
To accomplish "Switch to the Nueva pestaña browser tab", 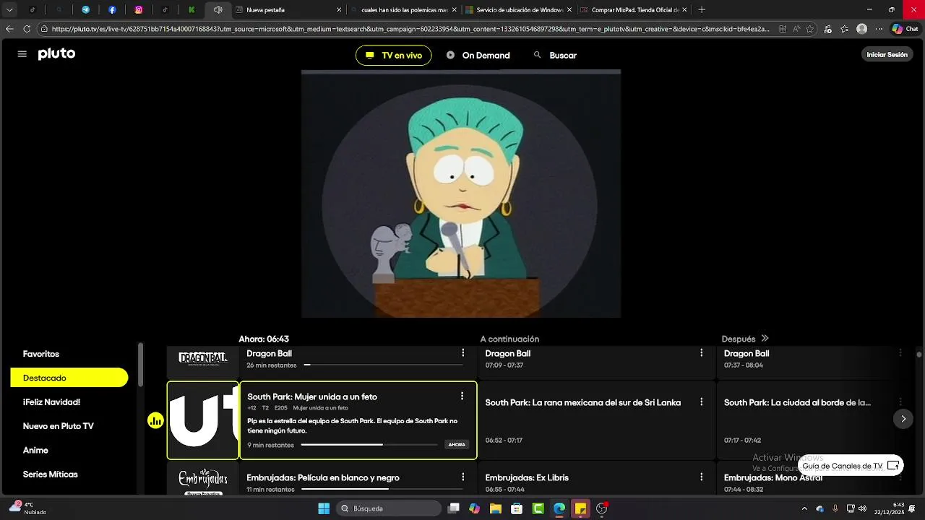I will pyautogui.click(x=288, y=10).
